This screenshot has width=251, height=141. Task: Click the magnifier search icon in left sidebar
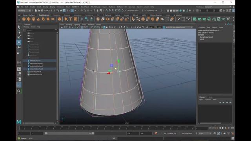19,91
